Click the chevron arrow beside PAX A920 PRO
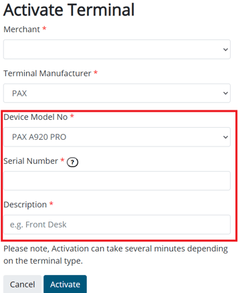The width and height of the screenshot is (246, 293). tap(225, 137)
